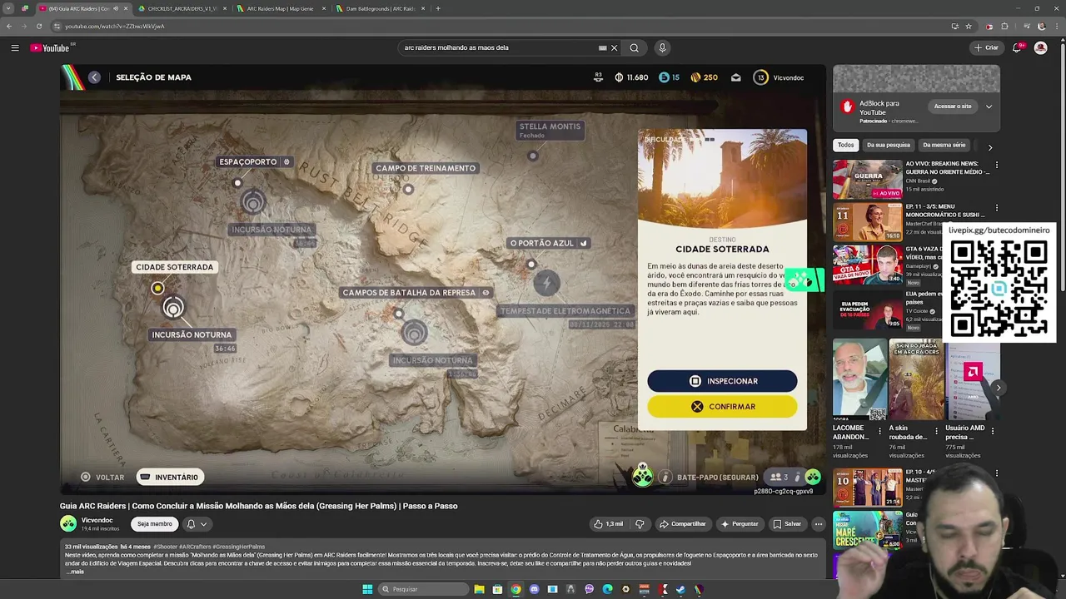Dislike the video with thumbs down

click(640, 524)
